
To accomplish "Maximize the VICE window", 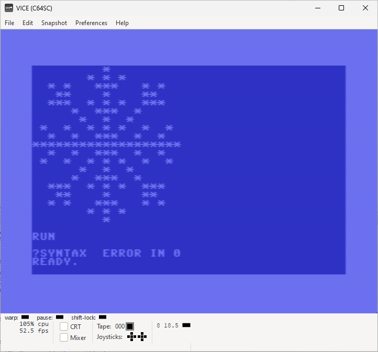I will [x=341, y=8].
